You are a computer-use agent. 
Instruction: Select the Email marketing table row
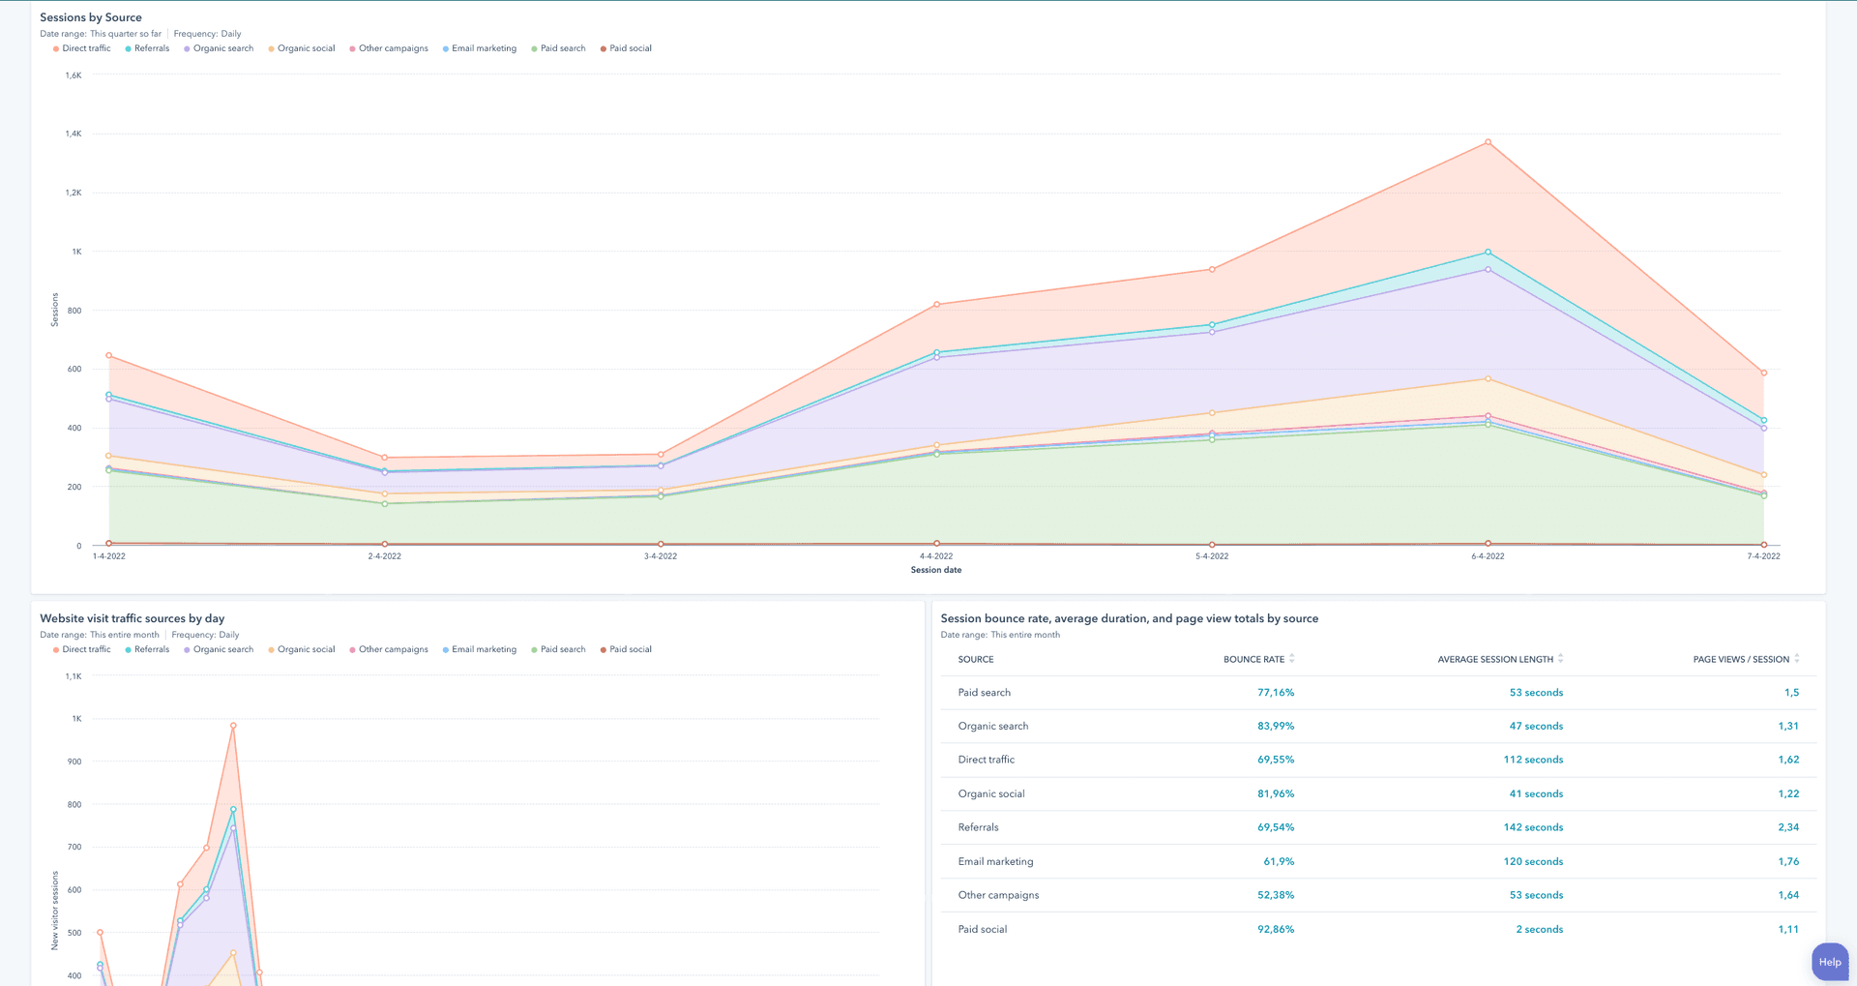1379,862
